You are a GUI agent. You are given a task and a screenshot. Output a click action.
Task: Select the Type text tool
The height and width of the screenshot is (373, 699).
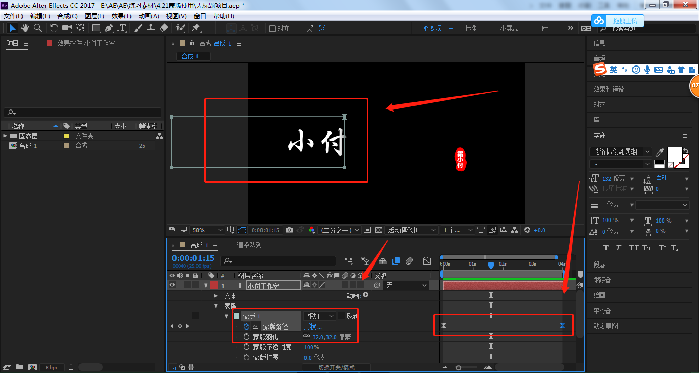tap(122, 28)
